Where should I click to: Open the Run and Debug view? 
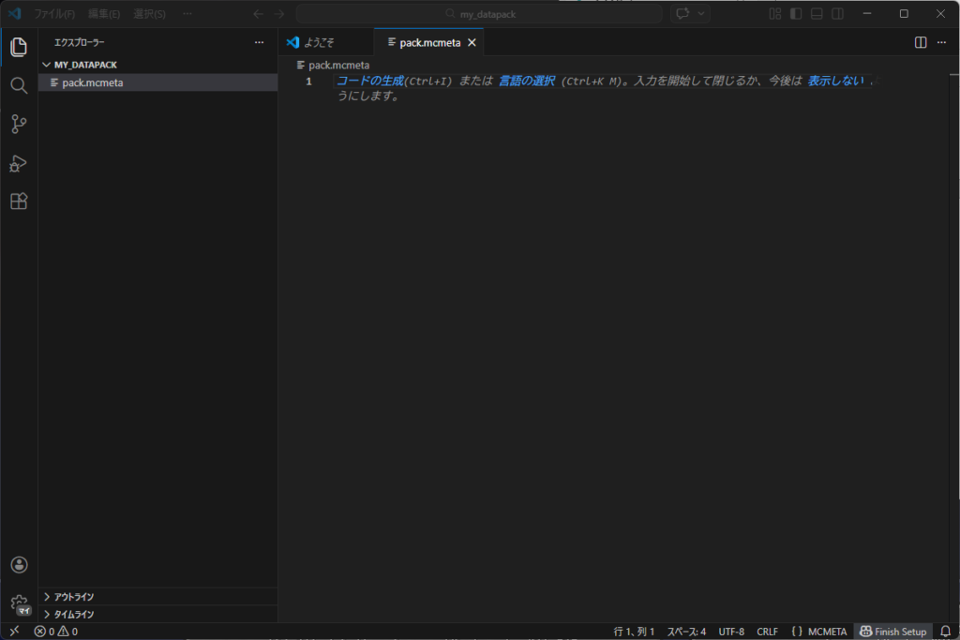[x=19, y=163]
